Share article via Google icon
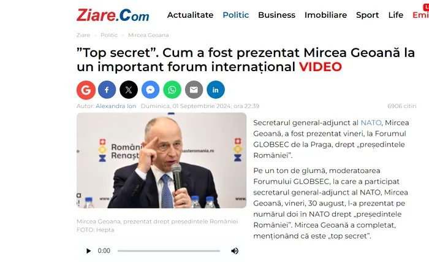The height and width of the screenshot is (262, 429). coord(86,90)
